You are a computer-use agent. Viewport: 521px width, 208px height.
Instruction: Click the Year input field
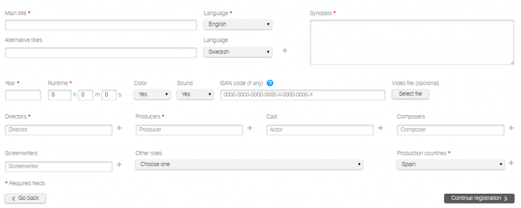(x=23, y=95)
